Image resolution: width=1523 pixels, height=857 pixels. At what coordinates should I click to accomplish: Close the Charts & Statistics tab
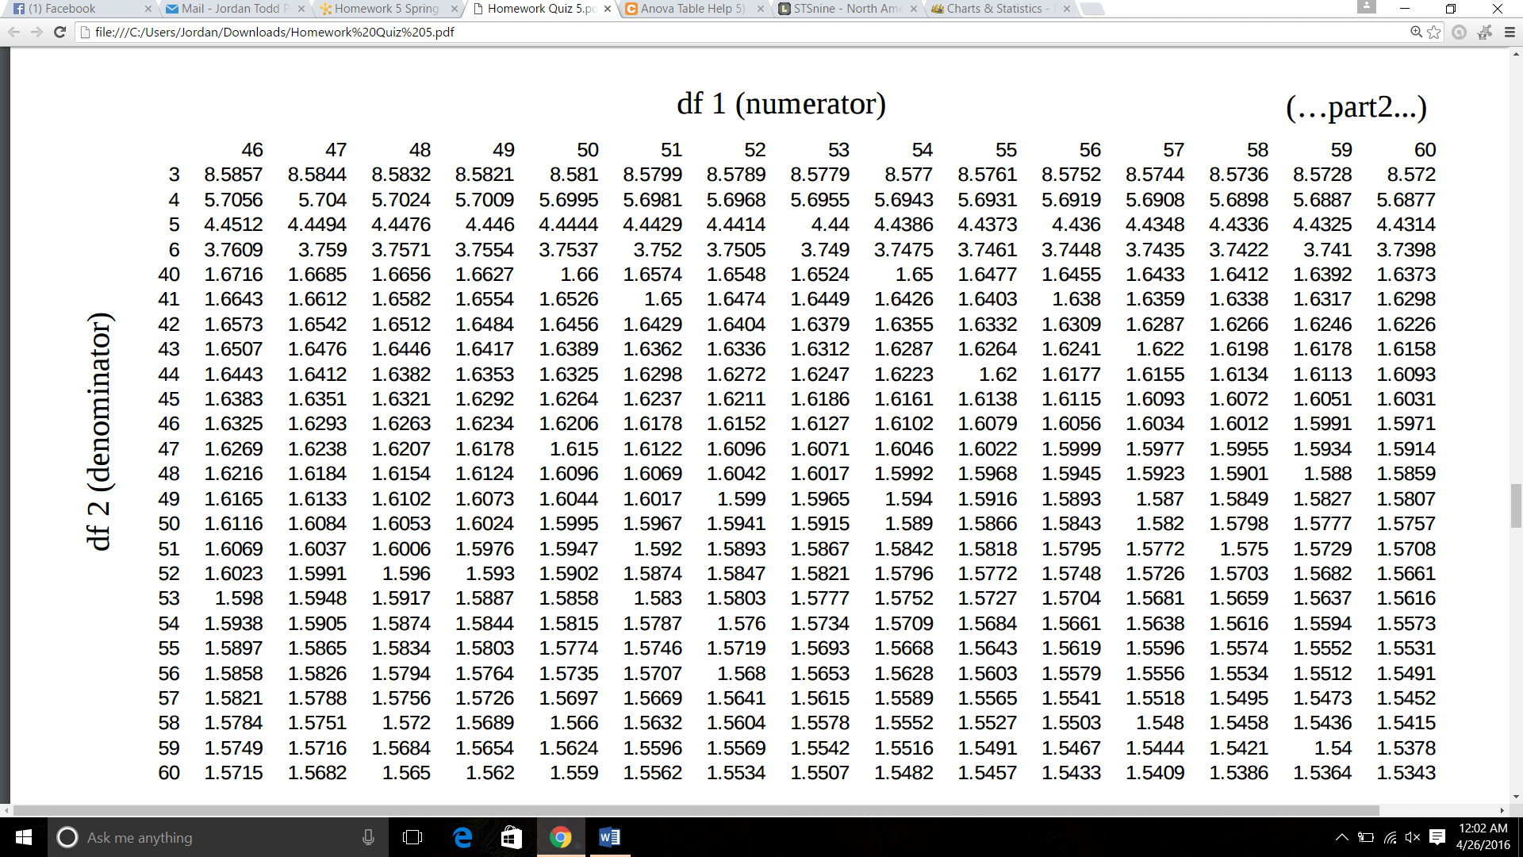coord(1067,9)
